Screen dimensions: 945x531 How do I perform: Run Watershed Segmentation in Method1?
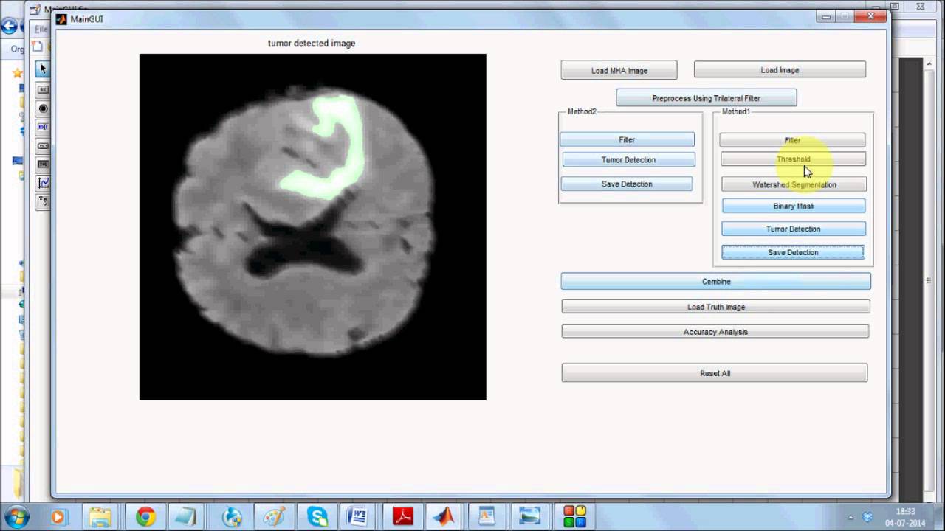(794, 184)
